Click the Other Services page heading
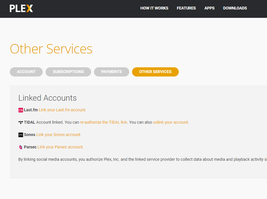Viewport: 267px width, 199px height. (x=51, y=49)
